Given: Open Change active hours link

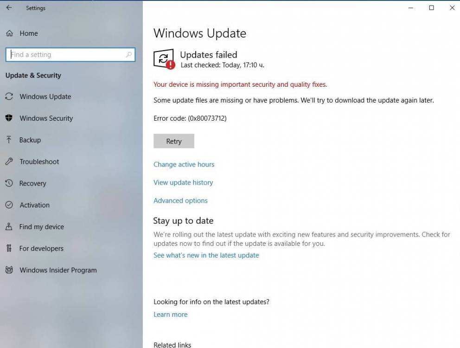Looking at the screenshot, I should click(x=184, y=164).
